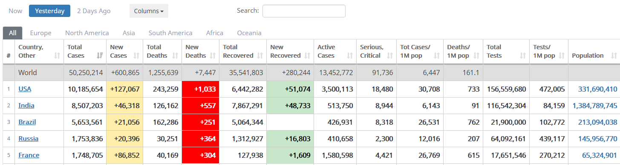Filter table to North America tab
The height and width of the screenshot is (165, 620).
tap(87, 33)
